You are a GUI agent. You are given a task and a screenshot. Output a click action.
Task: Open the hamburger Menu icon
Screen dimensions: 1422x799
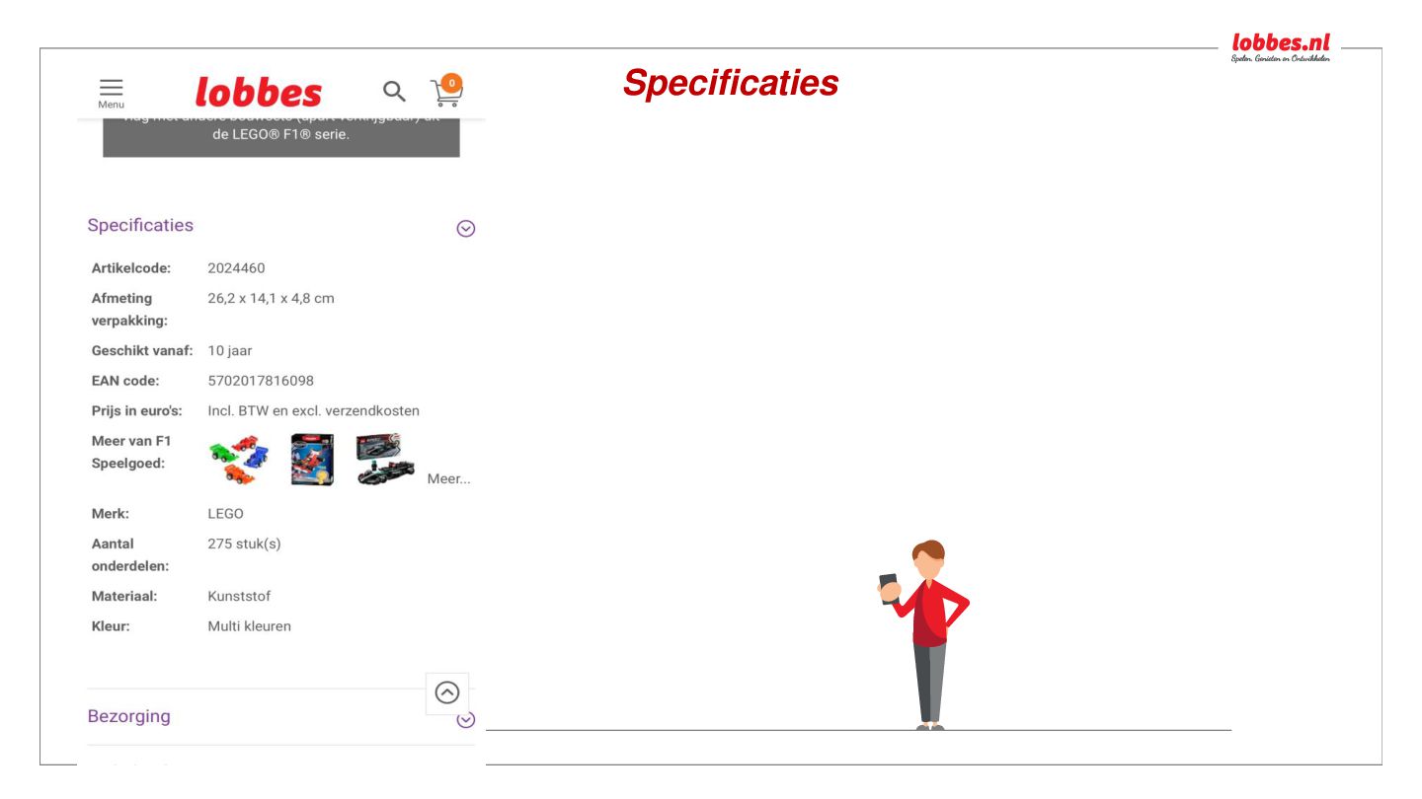[x=112, y=88]
